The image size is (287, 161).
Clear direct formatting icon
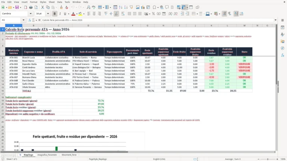(x=67, y=7)
